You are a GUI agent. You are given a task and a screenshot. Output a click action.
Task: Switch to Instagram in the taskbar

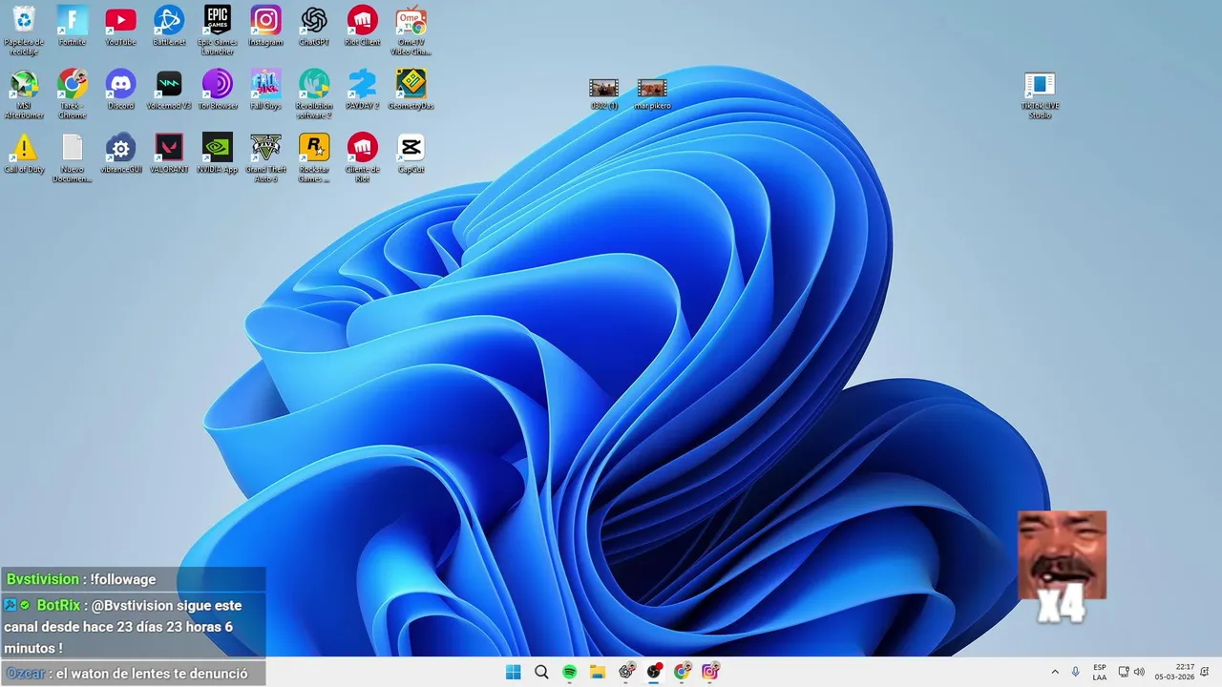(x=710, y=672)
